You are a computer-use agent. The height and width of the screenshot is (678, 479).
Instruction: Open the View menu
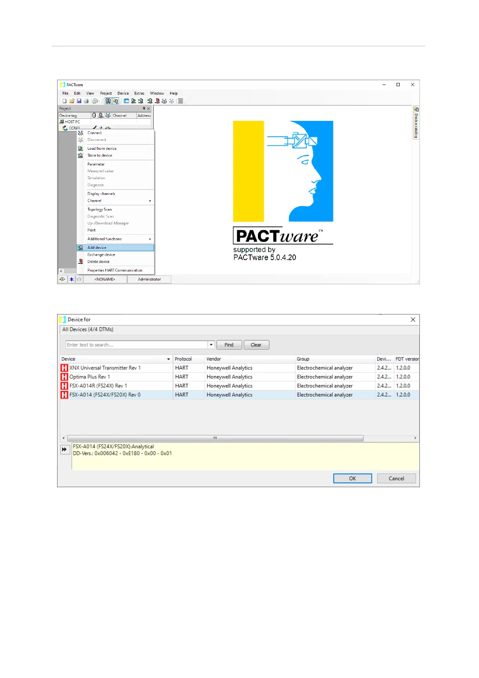point(90,93)
